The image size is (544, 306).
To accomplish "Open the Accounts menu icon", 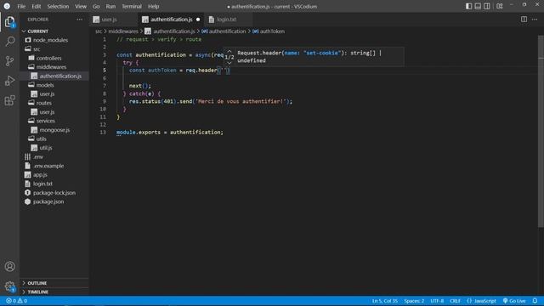I will click(9, 266).
